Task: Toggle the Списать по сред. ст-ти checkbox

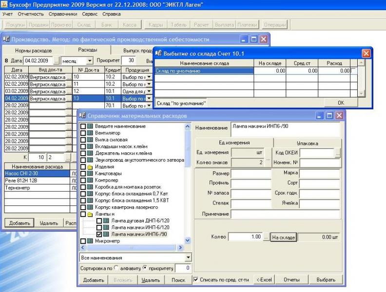Action: pos(196,280)
